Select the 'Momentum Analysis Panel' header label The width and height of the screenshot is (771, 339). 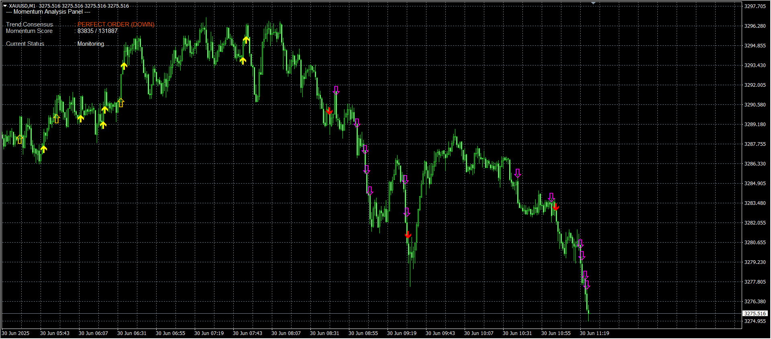48,12
